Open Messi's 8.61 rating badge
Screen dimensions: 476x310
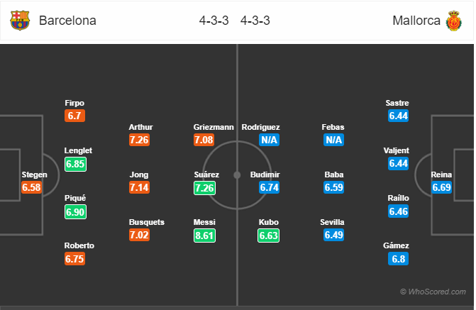point(204,236)
